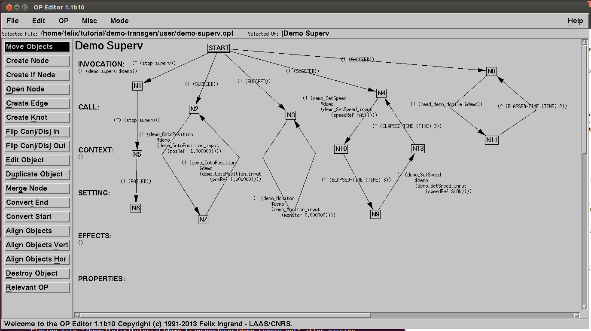Click the Relevant OP button
Image resolution: width=591 pixels, height=331 pixels.
click(37, 288)
